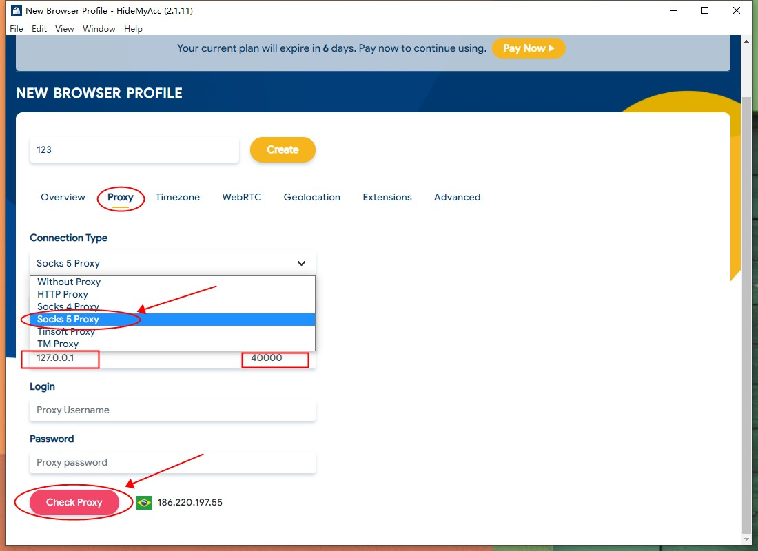Open the View menu
Viewport: 758px width, 551px height.
coord(64,28)
